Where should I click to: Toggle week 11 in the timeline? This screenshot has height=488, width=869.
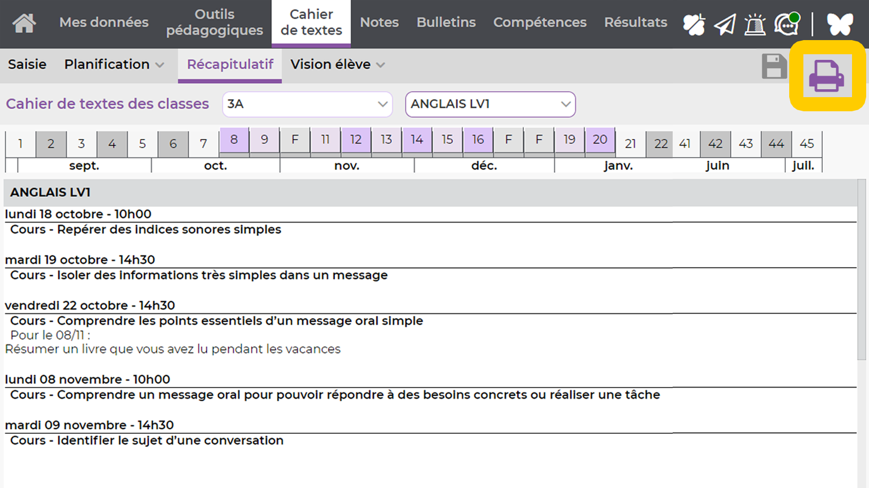325,140
